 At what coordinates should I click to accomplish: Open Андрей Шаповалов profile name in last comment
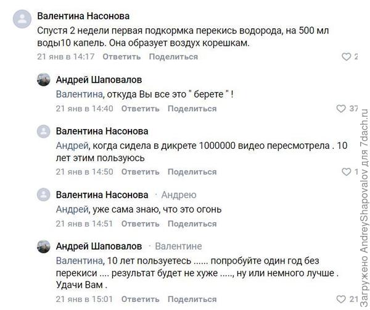[x=99, y=246]
